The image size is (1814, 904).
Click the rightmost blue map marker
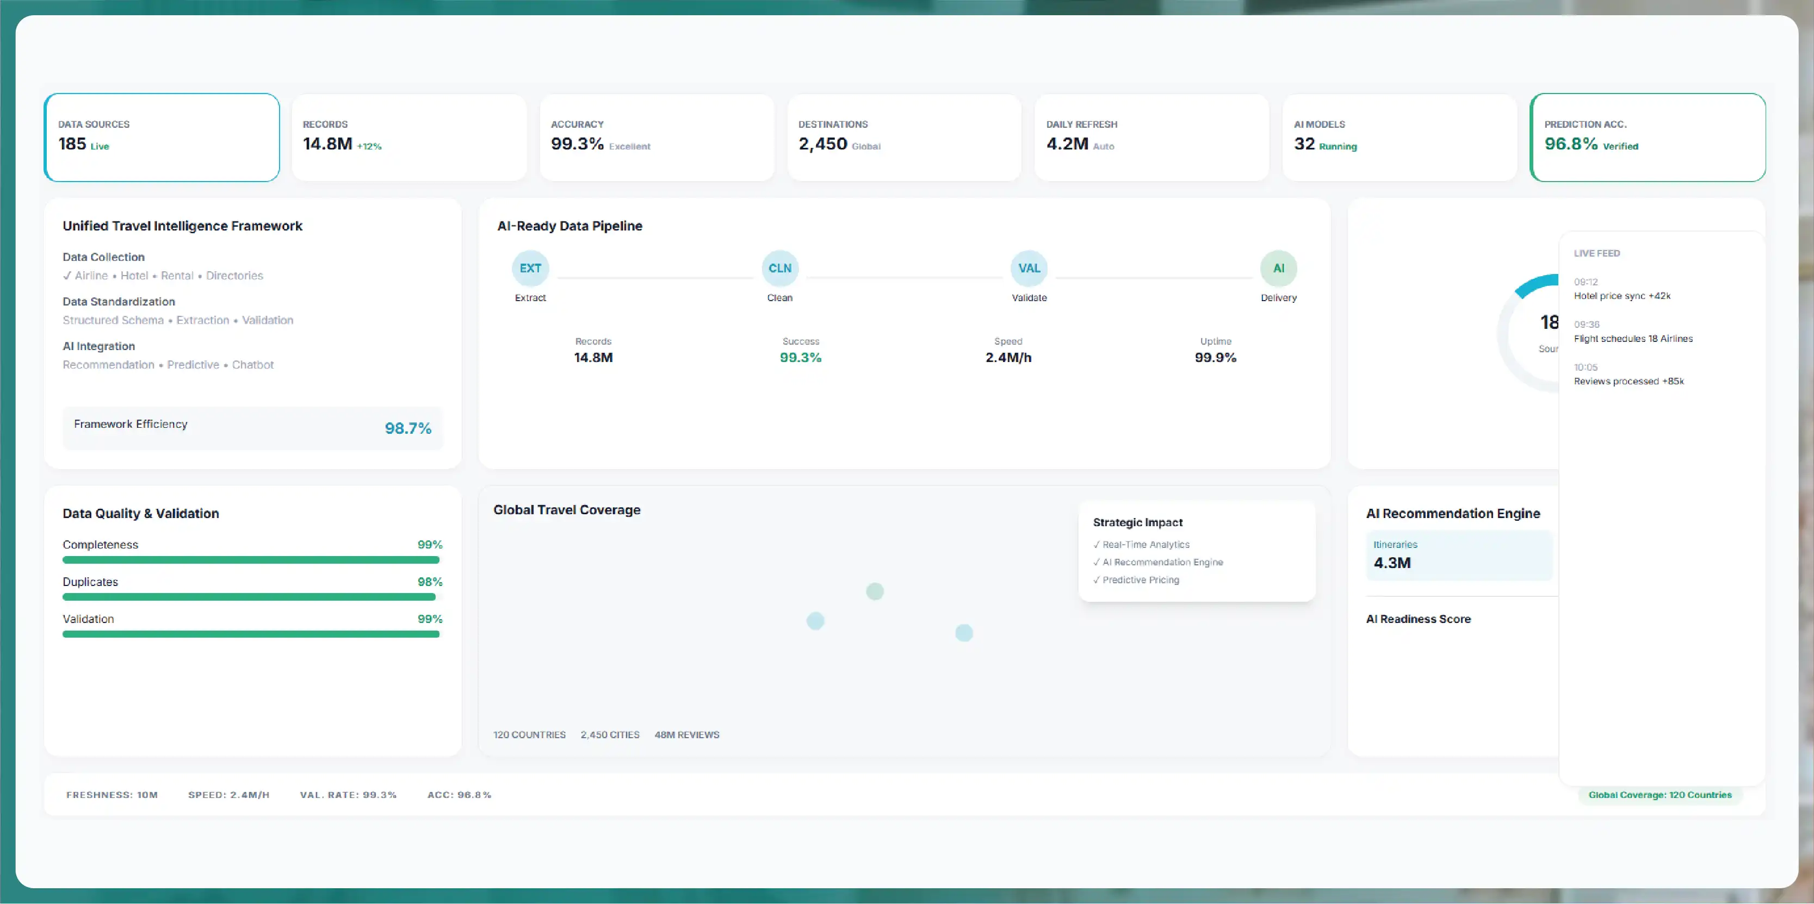point(963,632)
